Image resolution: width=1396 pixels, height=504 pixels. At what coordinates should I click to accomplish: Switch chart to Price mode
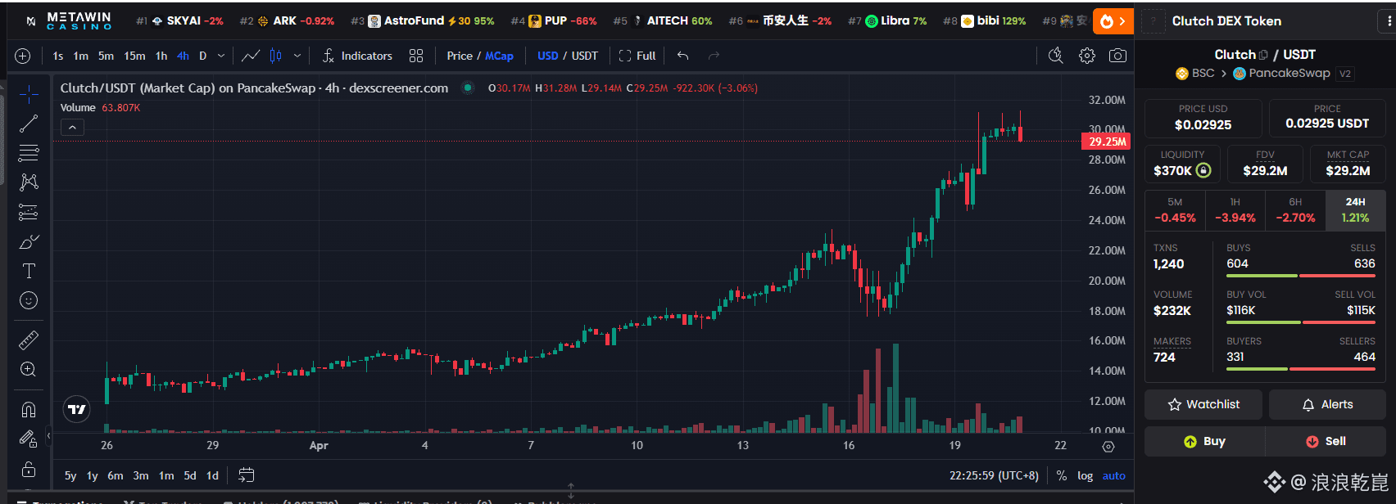460,56
